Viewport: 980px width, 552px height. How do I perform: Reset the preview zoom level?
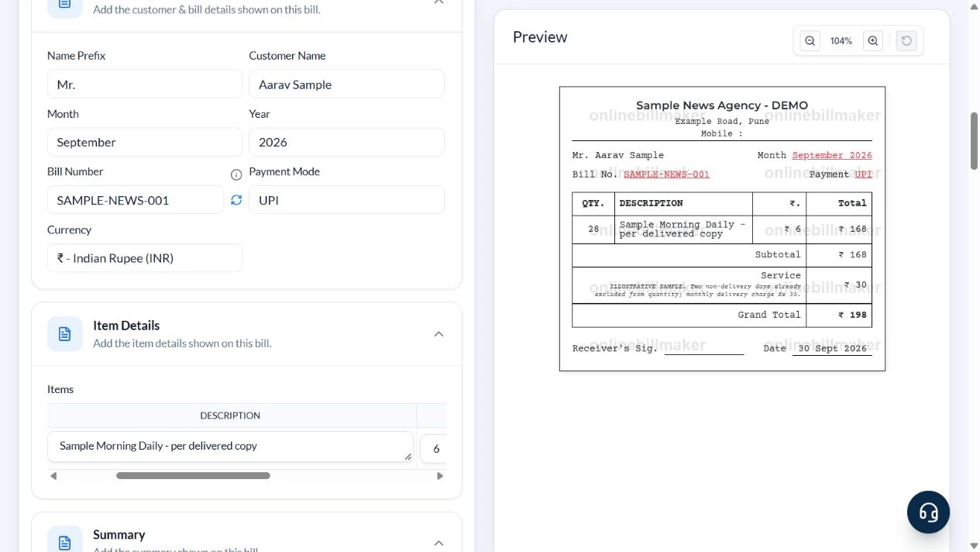(906, 41)
